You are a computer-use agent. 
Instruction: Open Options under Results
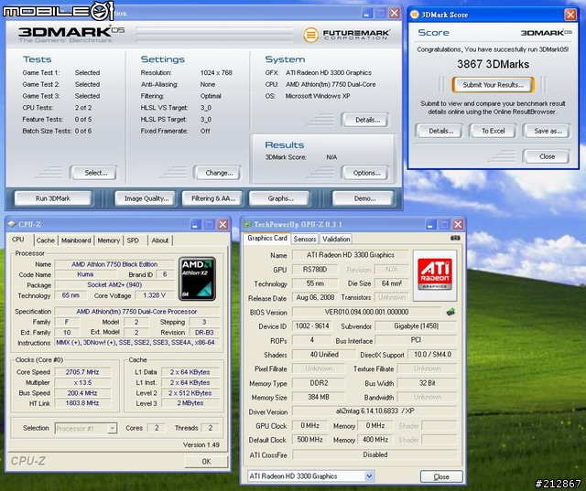(x=366, y=173)
